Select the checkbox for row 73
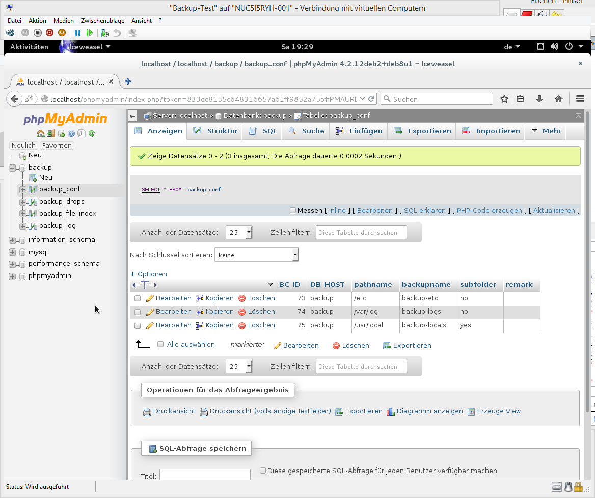This screenshot has width=595, height=498. pos(138,298)
